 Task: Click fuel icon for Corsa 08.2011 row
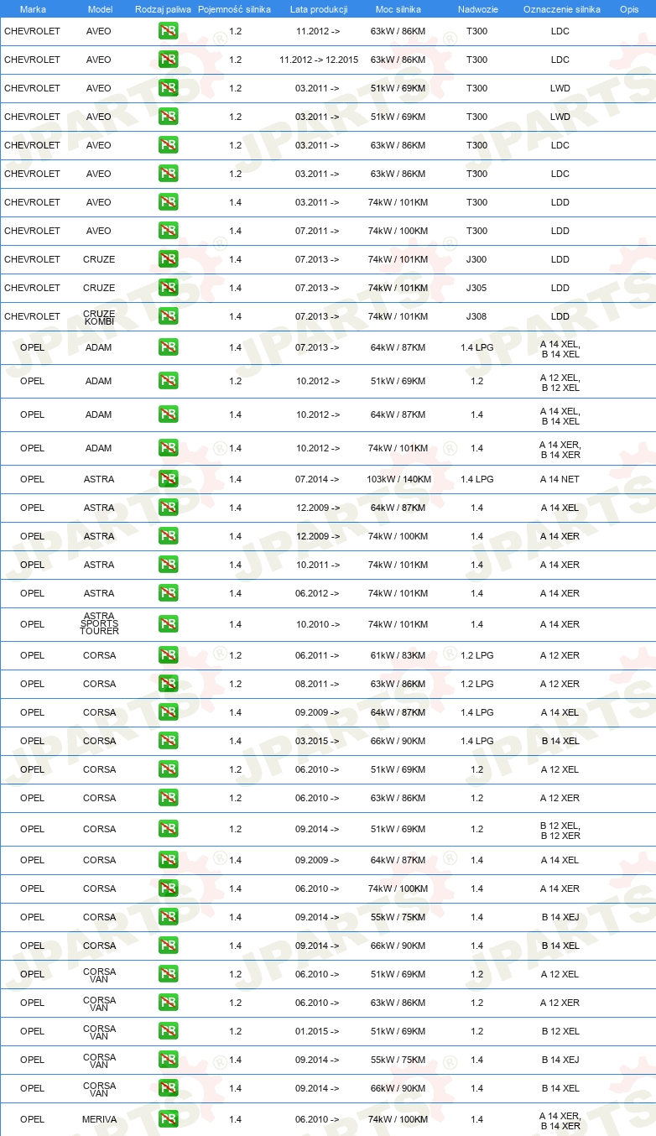pyautogui.click(x=169, y=684)
